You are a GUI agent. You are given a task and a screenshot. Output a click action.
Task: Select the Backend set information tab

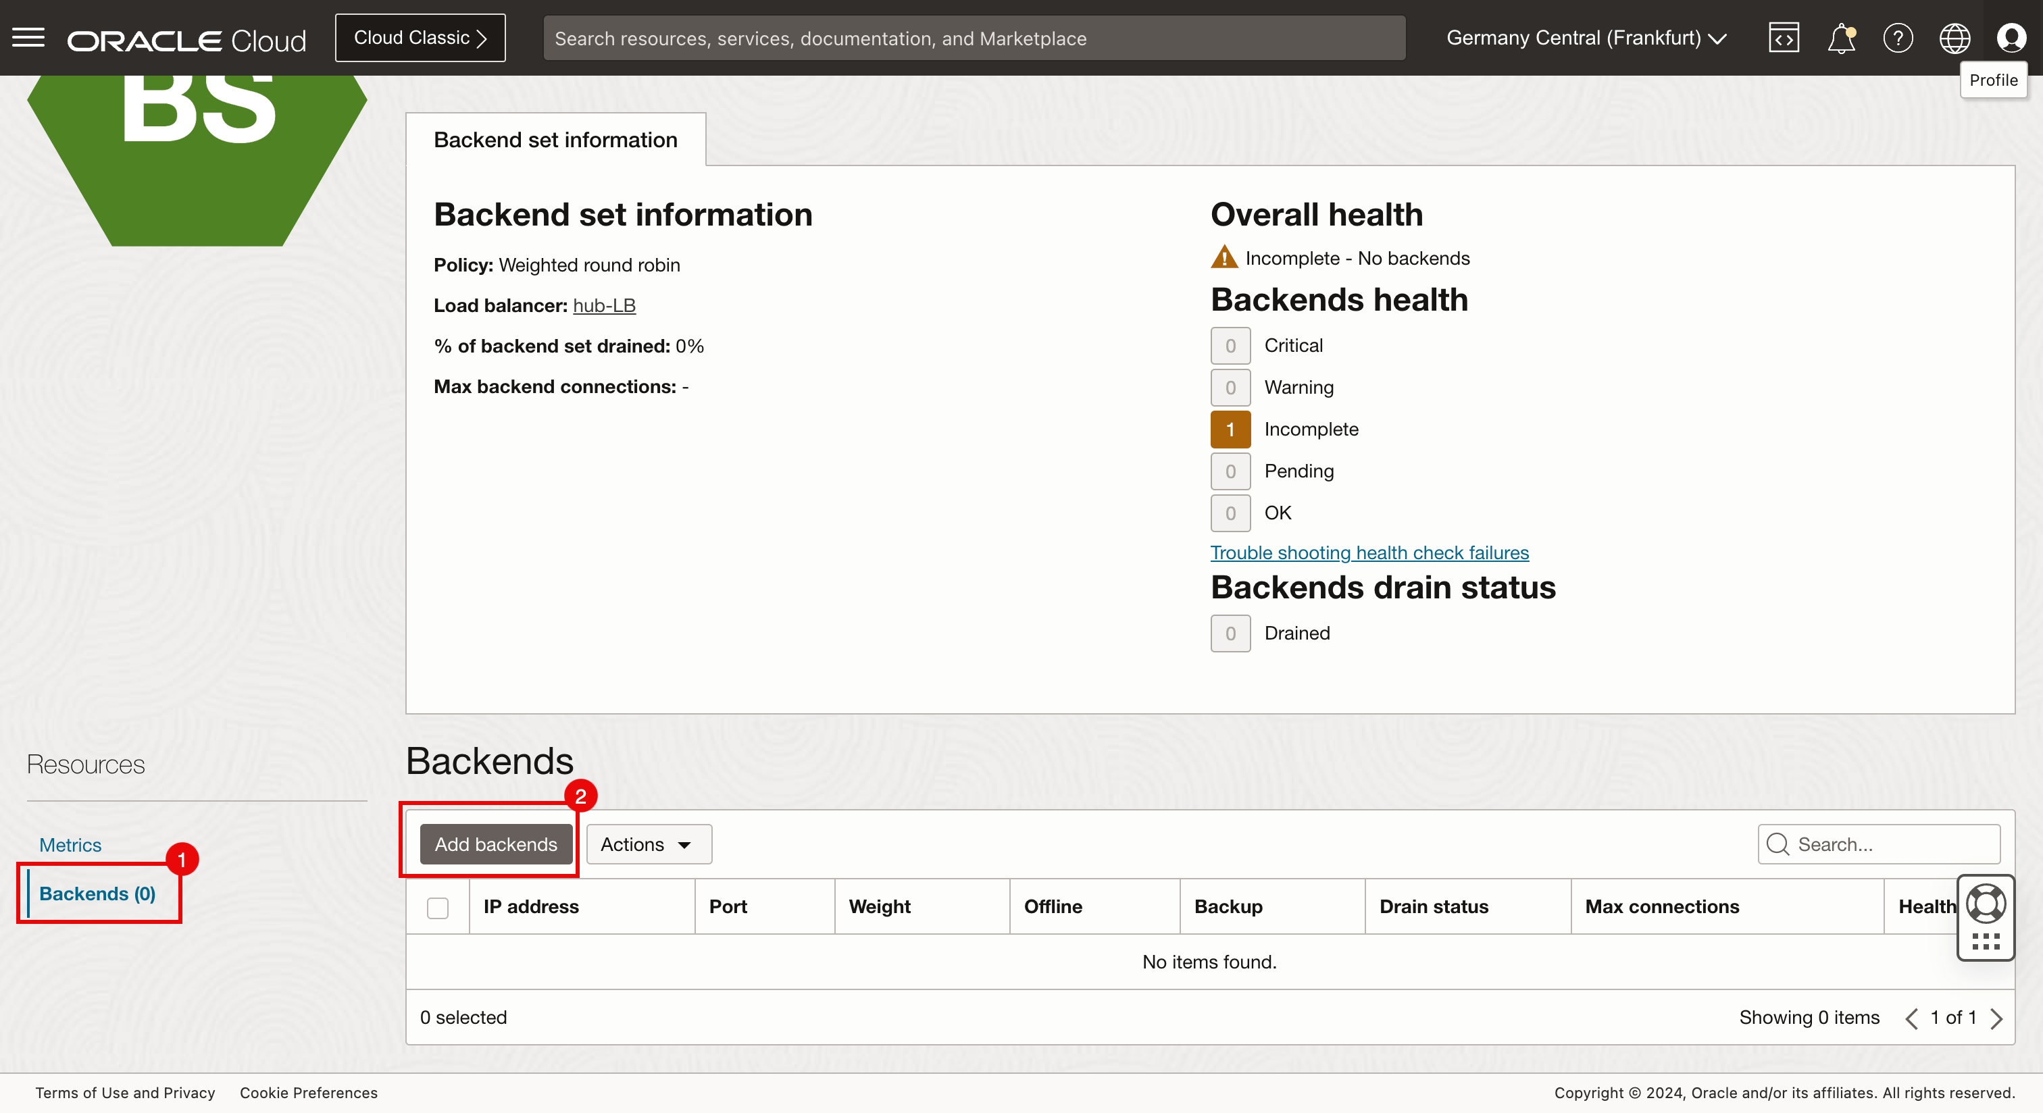[555, 140]
